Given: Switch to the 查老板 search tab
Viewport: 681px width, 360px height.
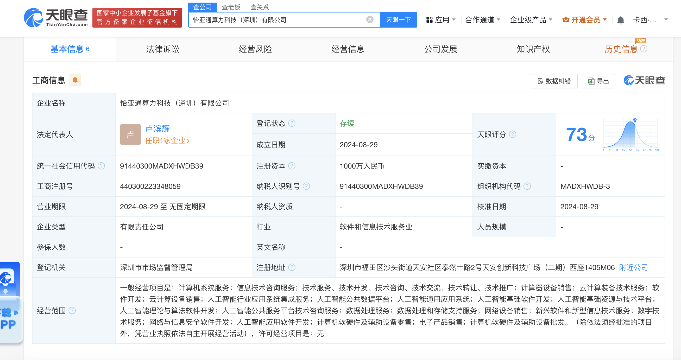Looking at the screenshot, I should [x=231, y=7].
